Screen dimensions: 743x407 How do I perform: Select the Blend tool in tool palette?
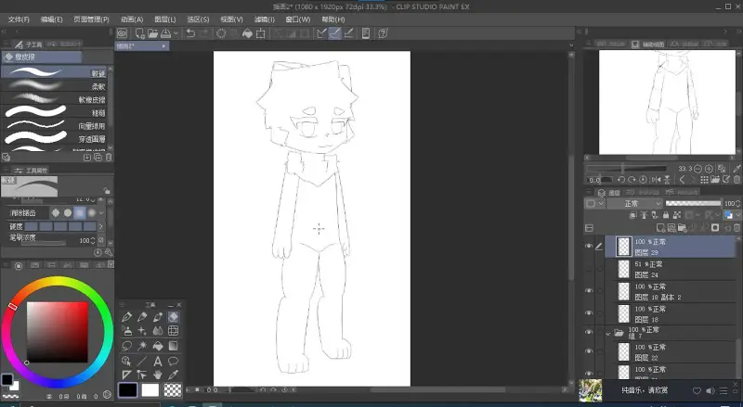pyautogui.click(x=158, y=331)
